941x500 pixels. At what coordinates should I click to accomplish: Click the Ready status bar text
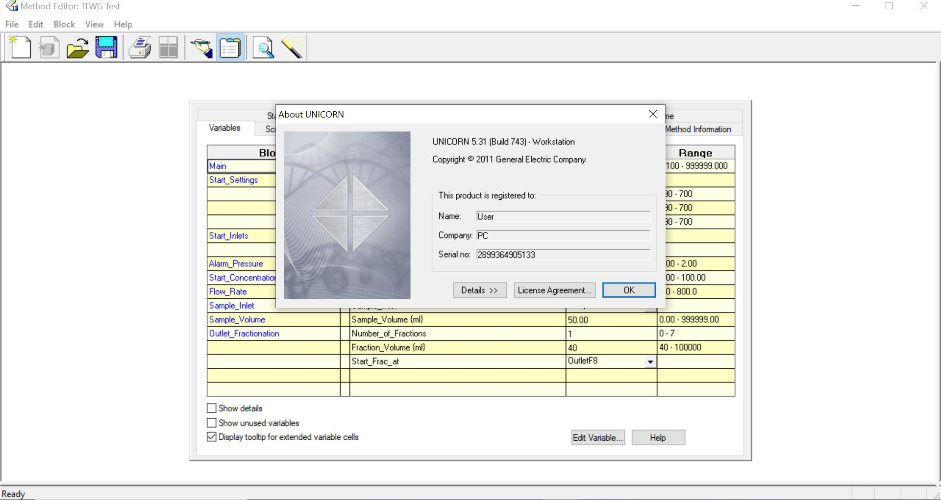tap(13, 494)
